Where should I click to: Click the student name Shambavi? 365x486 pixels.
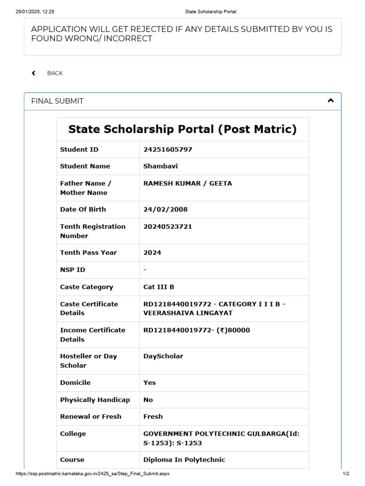(161, 166)
